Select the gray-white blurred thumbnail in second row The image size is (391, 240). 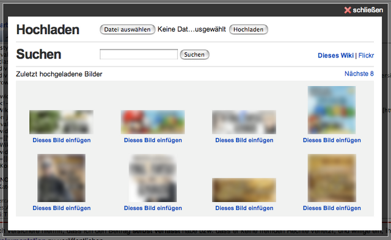pyautogui.click(x=153, y=178)
